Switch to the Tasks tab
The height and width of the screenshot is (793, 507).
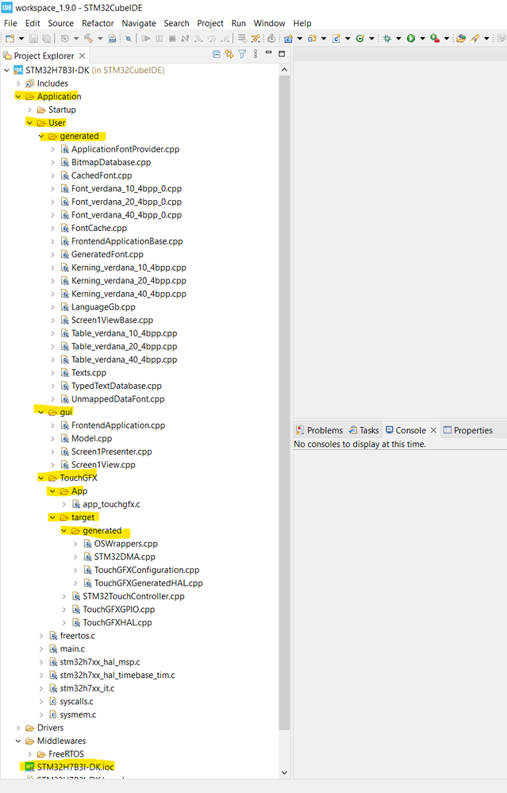[x=364, y=430]
